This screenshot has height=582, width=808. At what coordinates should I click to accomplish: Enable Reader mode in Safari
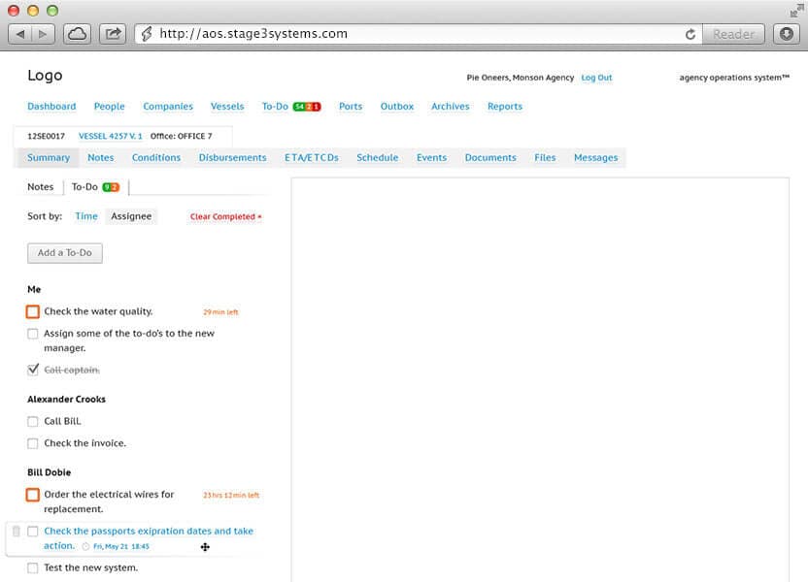(732, 34)
